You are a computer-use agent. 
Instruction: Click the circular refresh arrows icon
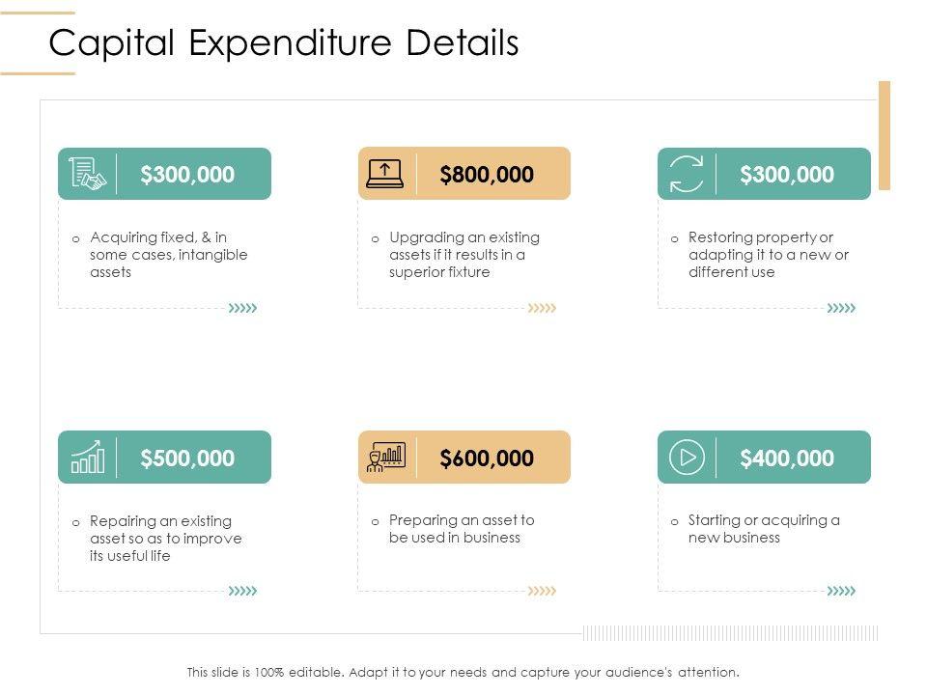pyautogui.click(x=686, y=174)
